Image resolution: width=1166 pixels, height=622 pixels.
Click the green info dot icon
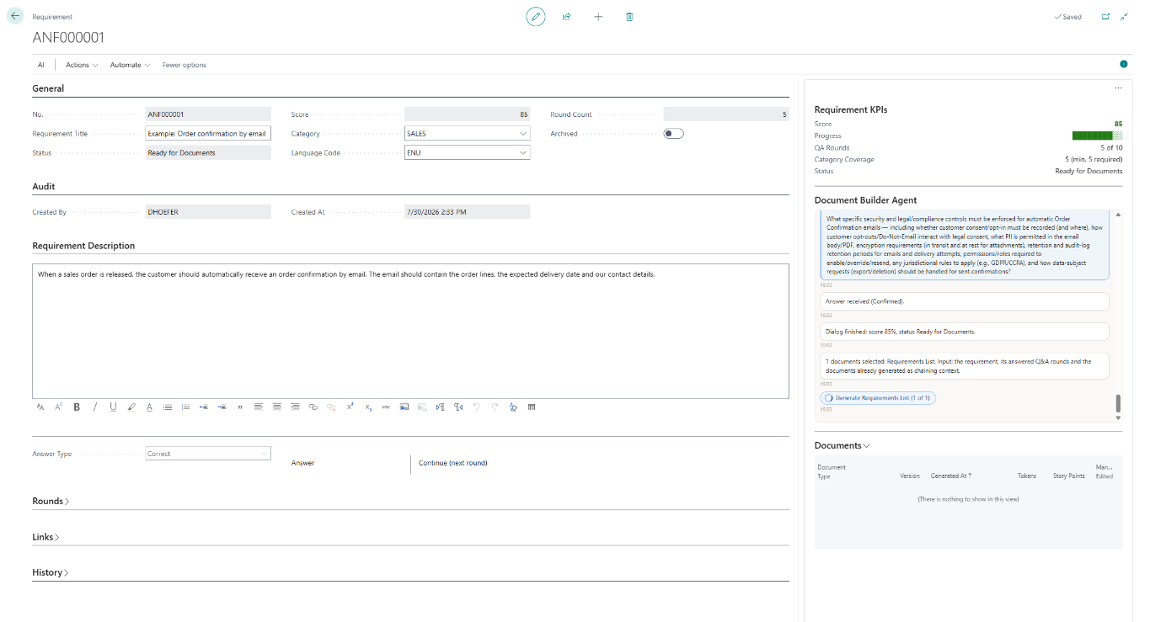tap(1124, 64)
